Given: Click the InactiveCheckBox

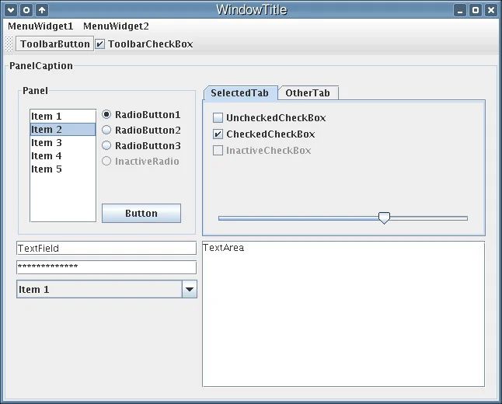Looking at the screenshot, I should (x=262, y=151).
